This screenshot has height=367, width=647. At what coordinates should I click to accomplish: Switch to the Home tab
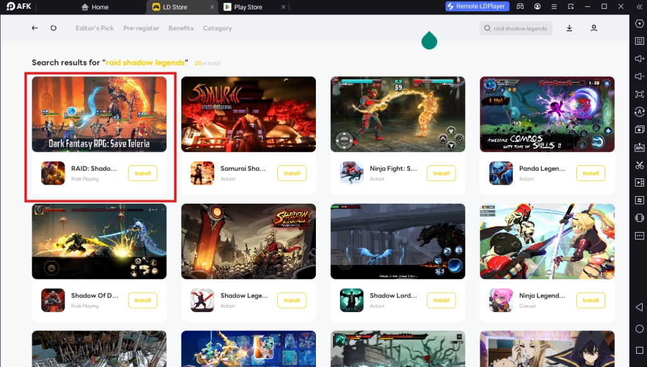point(95,7)
